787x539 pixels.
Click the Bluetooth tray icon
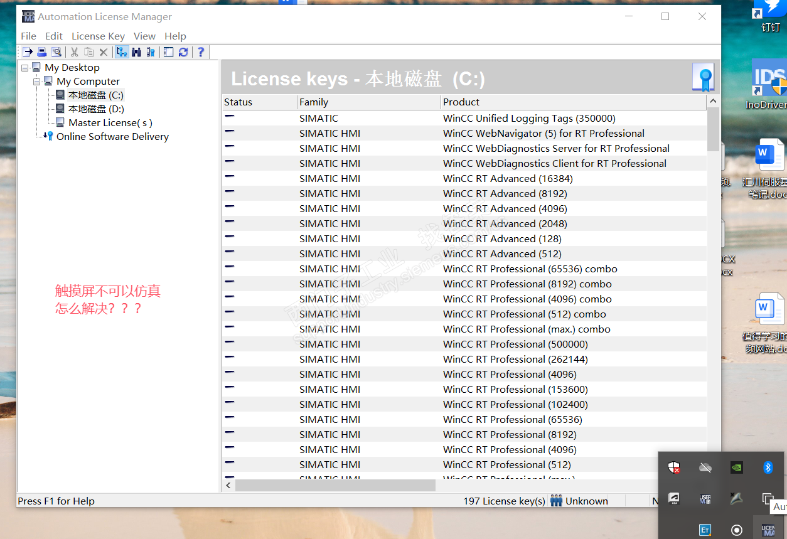pyautogui.click(x=768, y=467)
